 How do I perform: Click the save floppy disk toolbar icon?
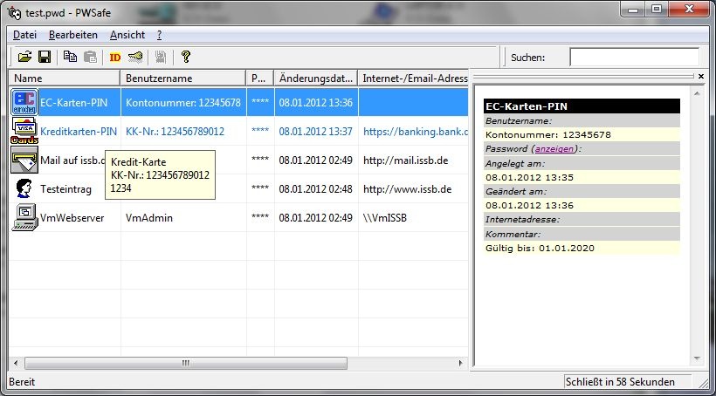[44, 58]
